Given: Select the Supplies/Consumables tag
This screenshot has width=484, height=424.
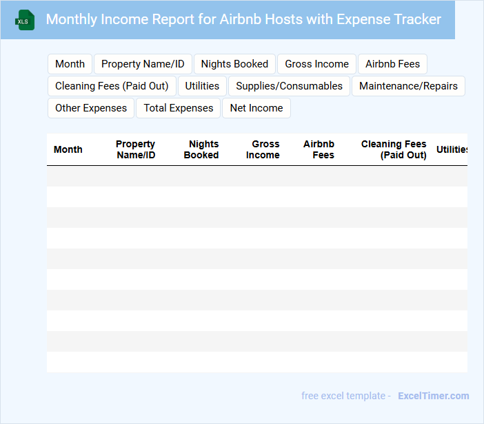Looking at the screenshot, I should (x=289, y=86).
